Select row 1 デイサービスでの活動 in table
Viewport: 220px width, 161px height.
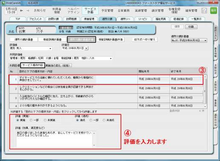pos(106,80)
